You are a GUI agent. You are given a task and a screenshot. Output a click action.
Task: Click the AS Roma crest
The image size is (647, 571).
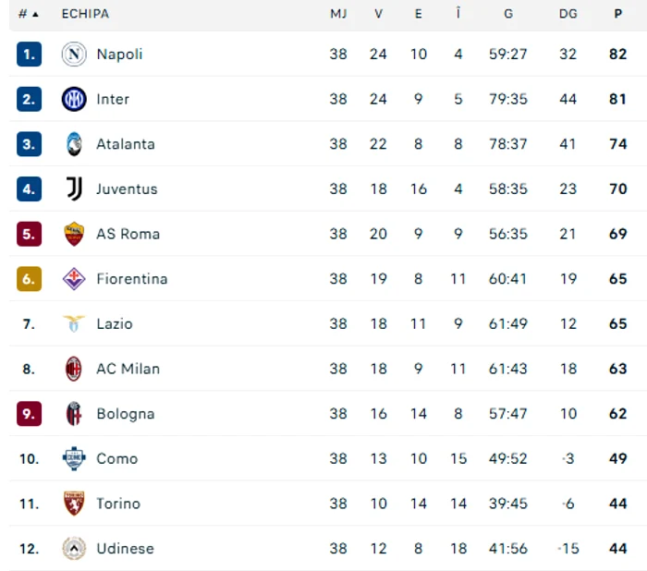point(74,234)
